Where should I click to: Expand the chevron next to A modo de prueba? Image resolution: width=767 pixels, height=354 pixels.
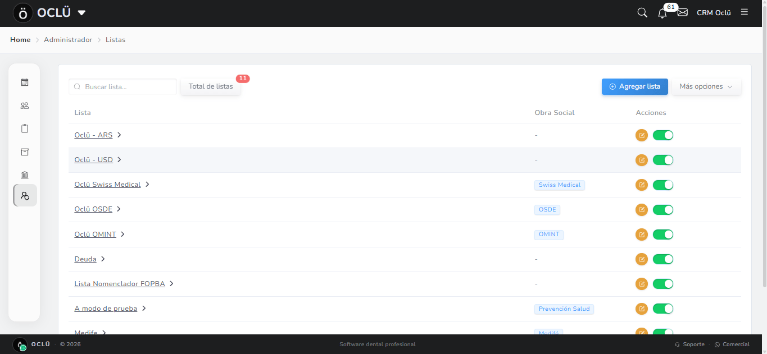point(144,309)
